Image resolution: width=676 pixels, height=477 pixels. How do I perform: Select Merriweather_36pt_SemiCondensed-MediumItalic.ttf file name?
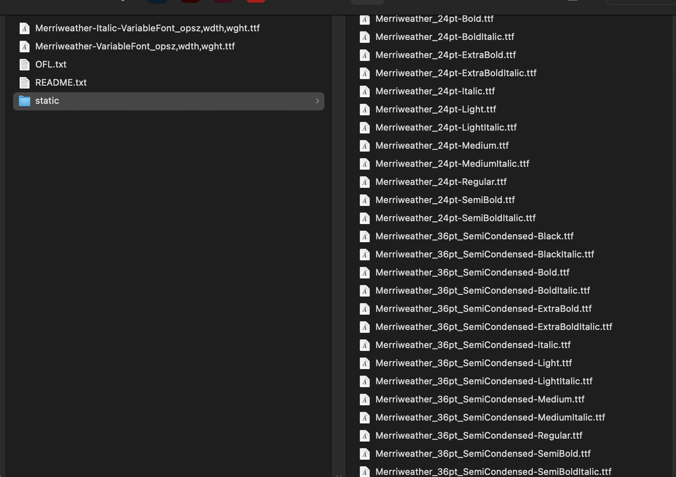click(491, 417)
